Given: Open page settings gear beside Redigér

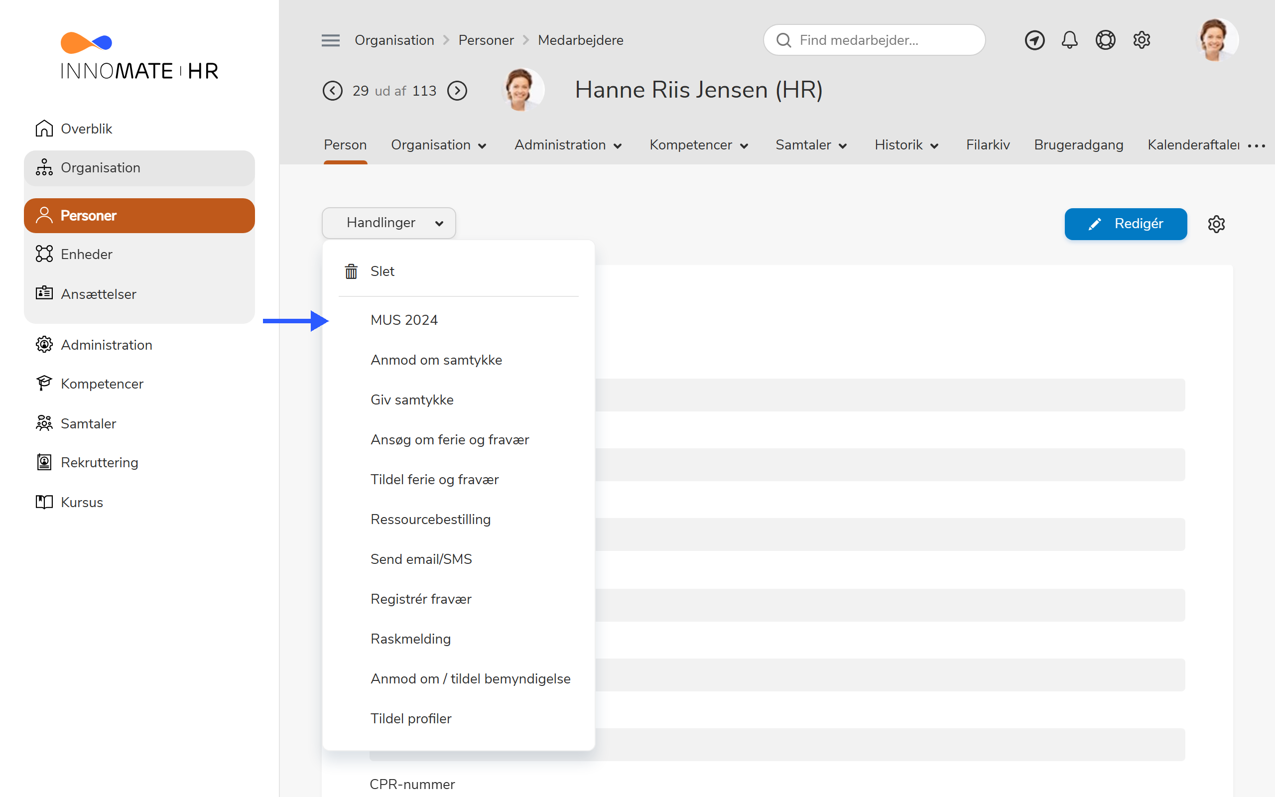Looking at the screenshot, I should [x=1216, y=224].
